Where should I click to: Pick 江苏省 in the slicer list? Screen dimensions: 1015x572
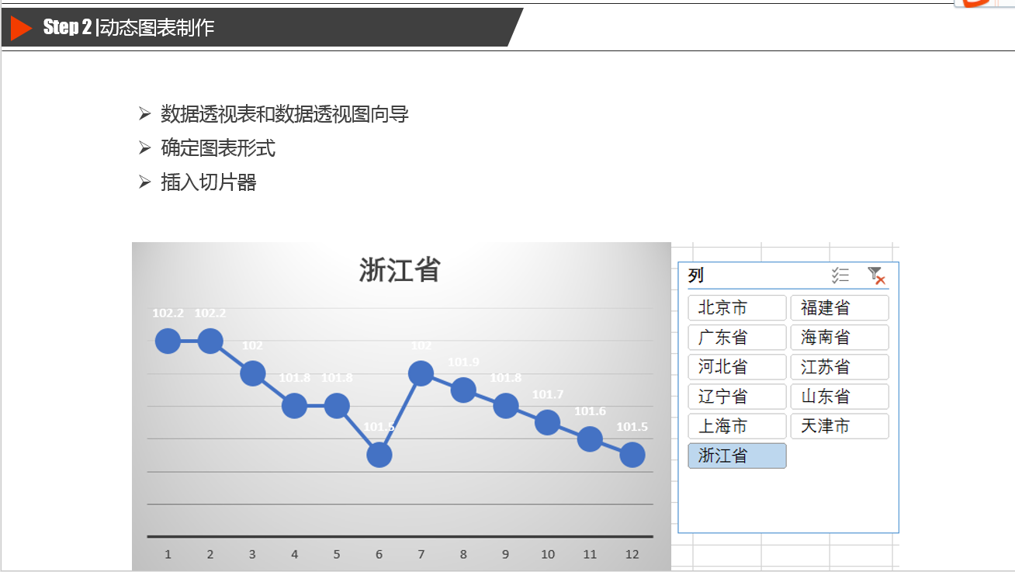pos(840,366)
